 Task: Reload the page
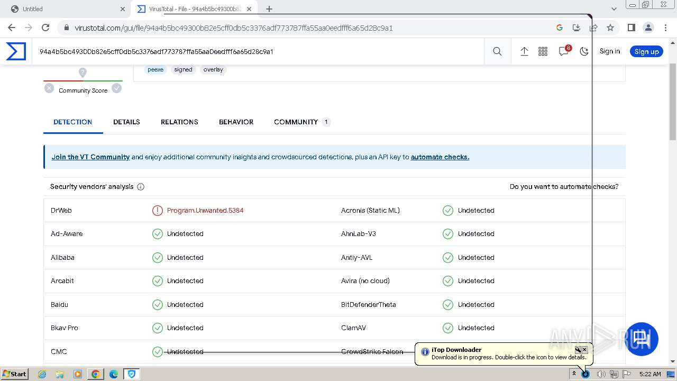point(45,28)
